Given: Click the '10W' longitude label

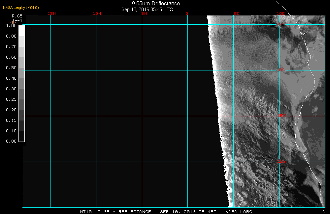Looking at the screenshot, I should [97, 13].
